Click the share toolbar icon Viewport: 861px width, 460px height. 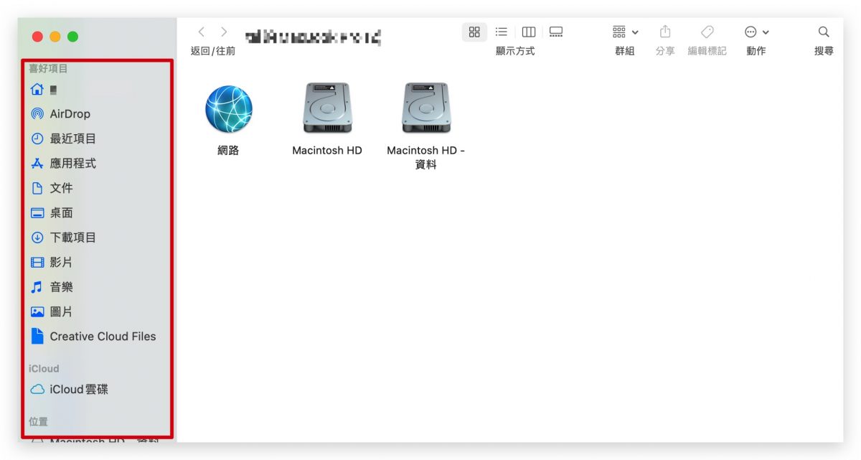[665, 32]
